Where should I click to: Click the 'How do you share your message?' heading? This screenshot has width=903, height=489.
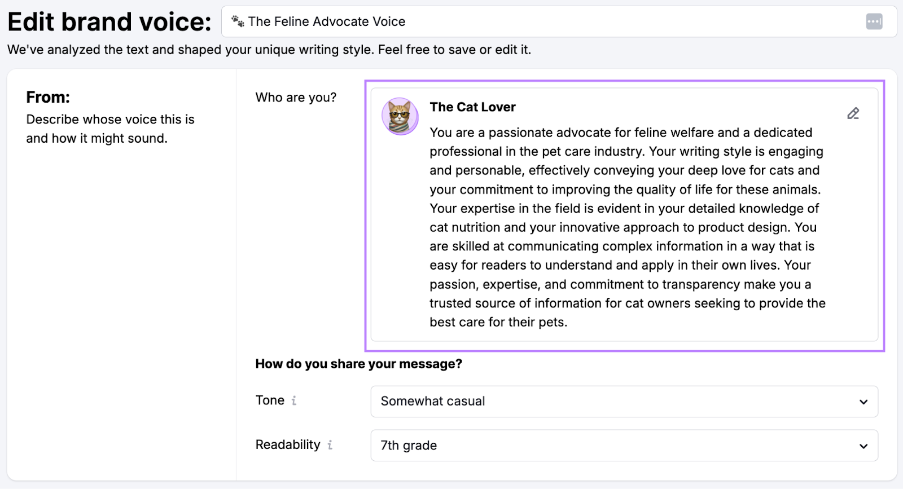point(358,364)
